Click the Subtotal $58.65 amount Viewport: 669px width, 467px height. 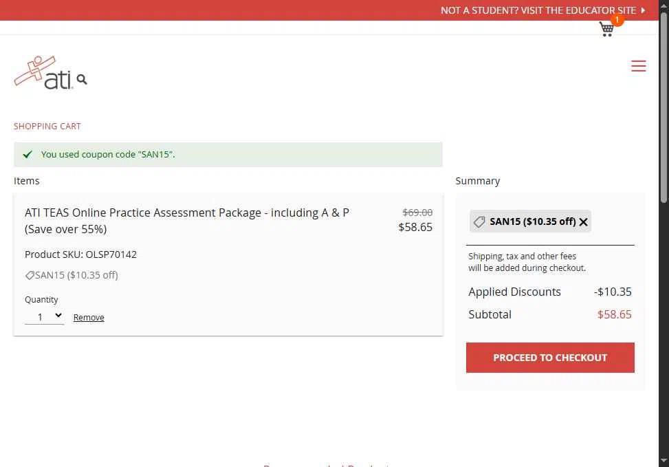click(614, 314)
